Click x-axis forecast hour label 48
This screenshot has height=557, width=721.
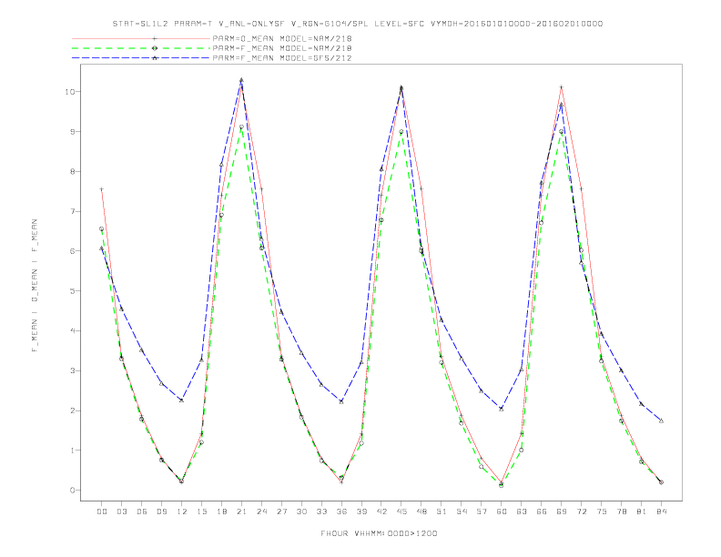[421, 511]
